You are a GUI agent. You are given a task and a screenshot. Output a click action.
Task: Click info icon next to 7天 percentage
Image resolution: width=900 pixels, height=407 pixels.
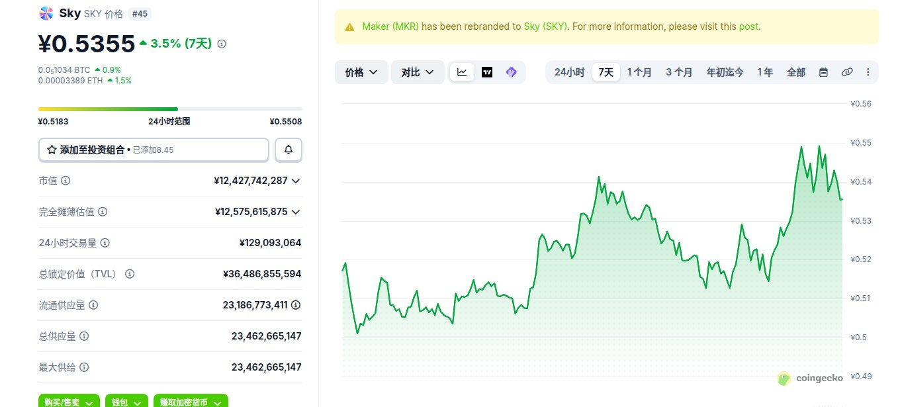click(x=222, y=44)
